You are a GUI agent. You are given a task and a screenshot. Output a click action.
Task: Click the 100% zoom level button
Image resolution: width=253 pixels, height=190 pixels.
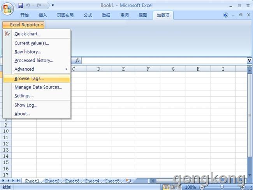pyautogui.click(x=190, y=187)
